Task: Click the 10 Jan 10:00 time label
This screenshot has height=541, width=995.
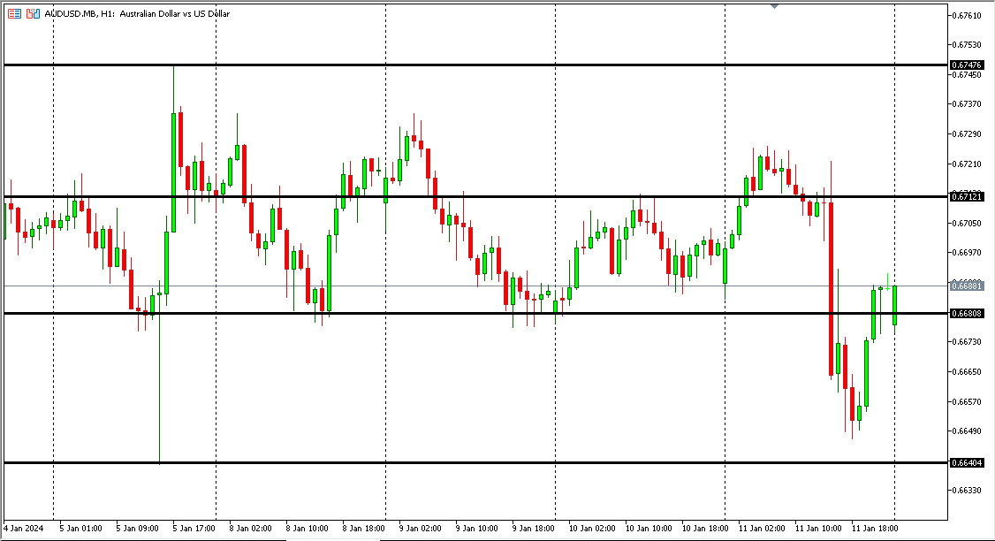Action: 649,529
